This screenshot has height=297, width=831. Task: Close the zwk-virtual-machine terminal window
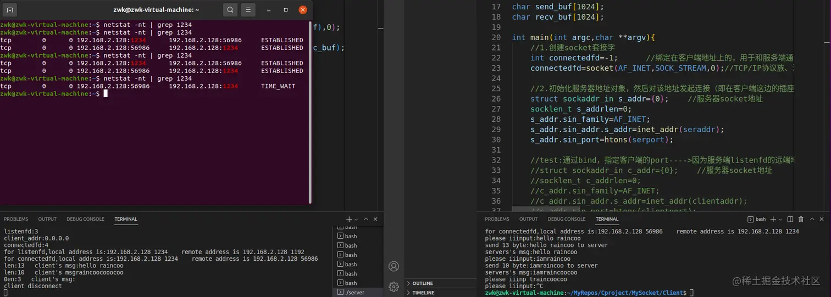(303, 10)
